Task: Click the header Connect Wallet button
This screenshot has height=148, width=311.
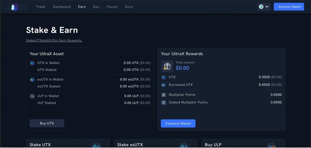Action: pos(289,7)
